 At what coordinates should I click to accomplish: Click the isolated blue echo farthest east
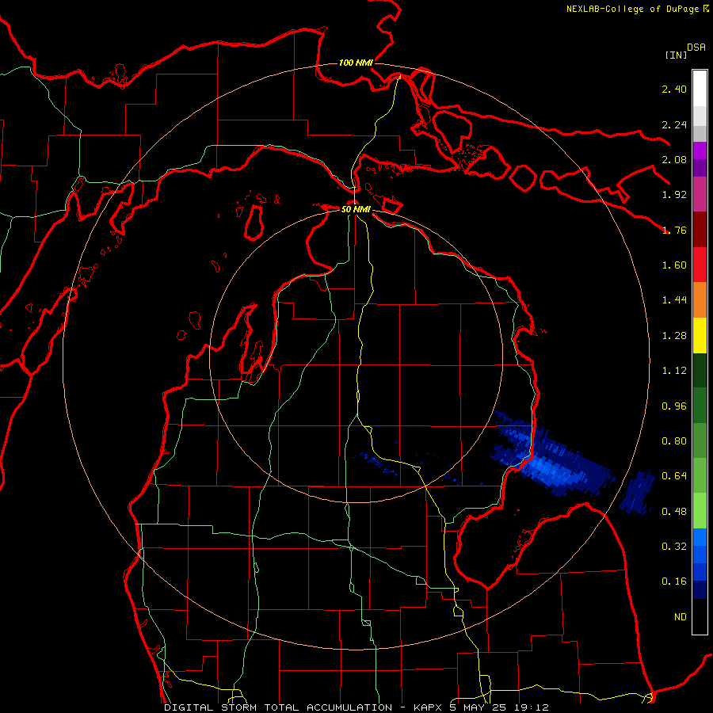coord(638,494)
